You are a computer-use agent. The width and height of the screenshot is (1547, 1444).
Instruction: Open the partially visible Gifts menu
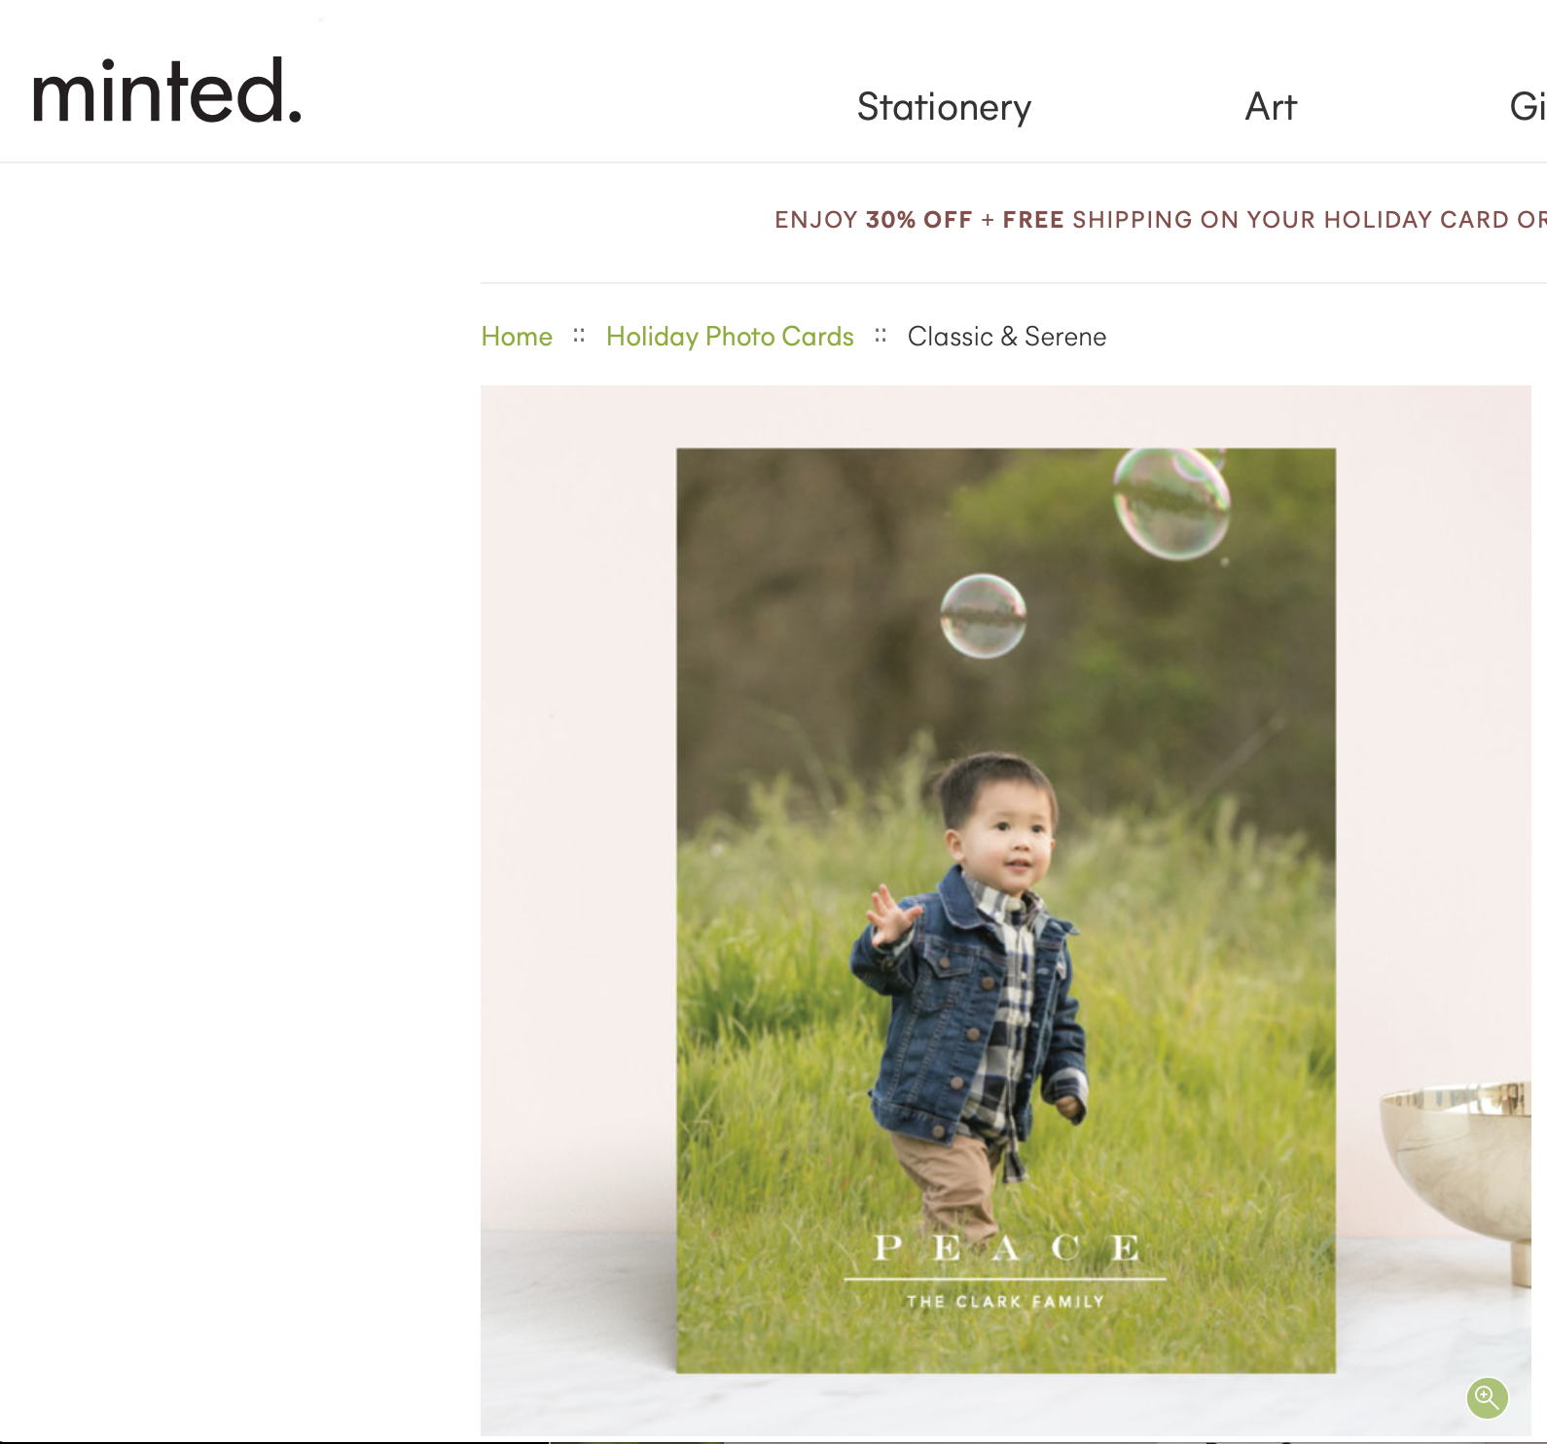click(1528, 107)
